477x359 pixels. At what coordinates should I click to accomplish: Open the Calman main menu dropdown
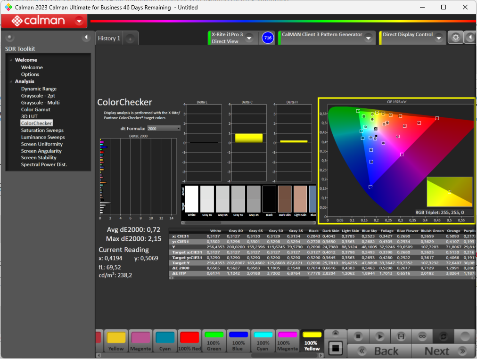[x=79, y=21]
